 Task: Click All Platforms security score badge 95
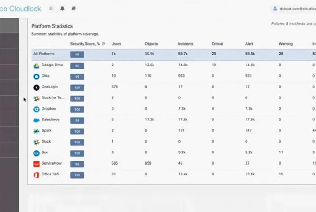(77, 55)
